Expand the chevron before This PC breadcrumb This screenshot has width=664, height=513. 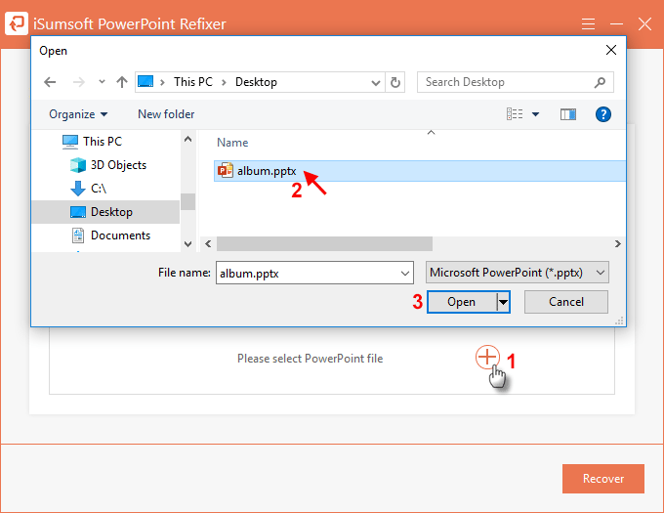coord(162,82)
